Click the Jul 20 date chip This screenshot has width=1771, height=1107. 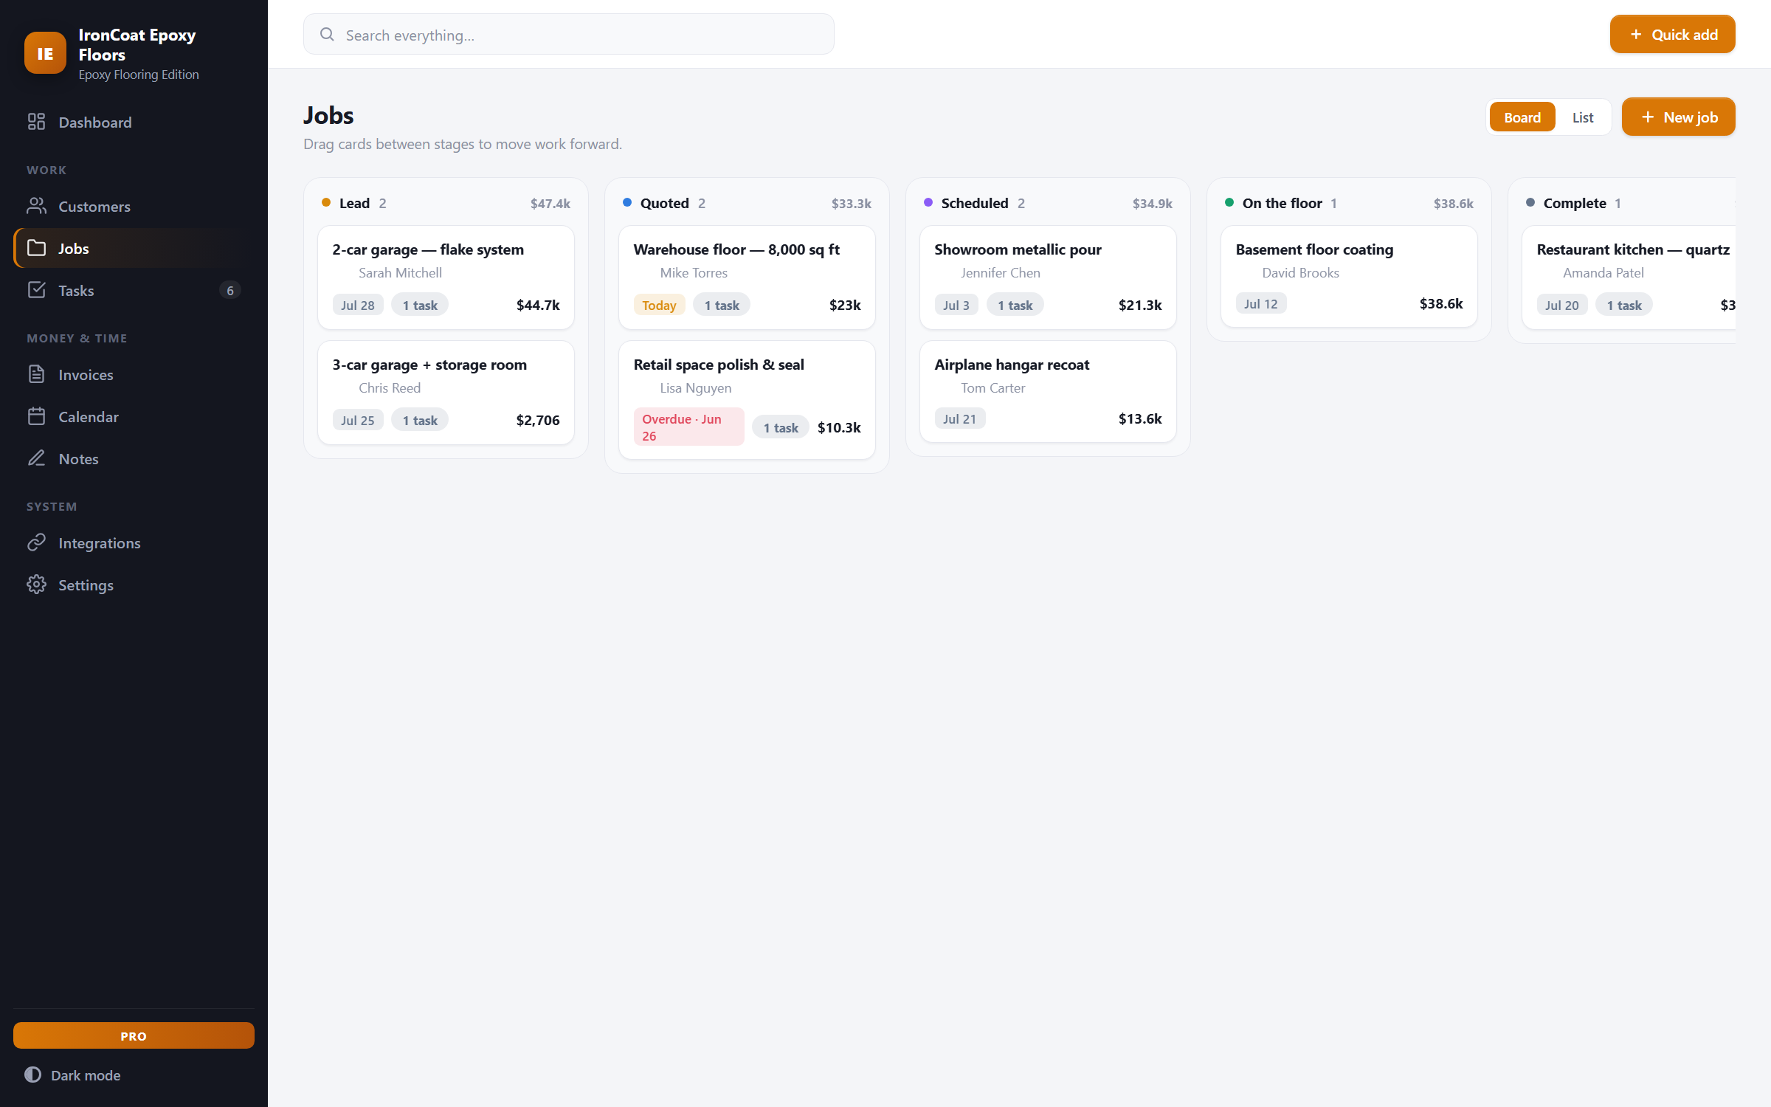point(1562,305)
